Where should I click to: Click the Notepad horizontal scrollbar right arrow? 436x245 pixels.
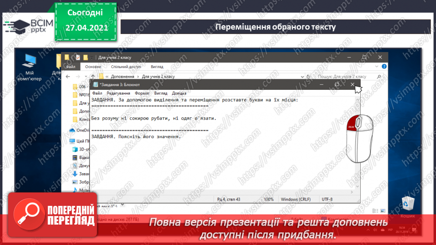(x=352, y=192)
